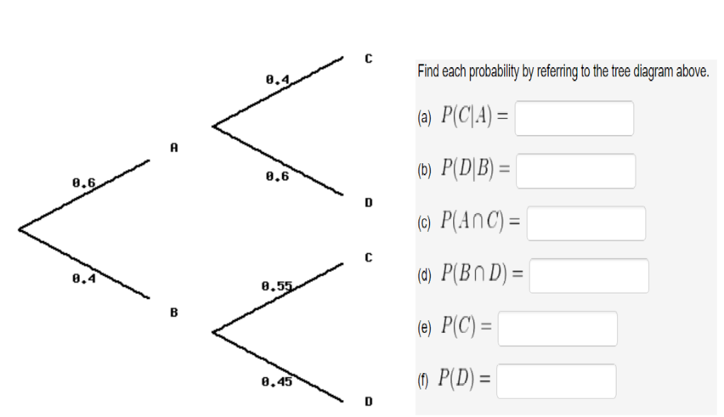This screenshot has height=417, width=724.
Task: Click the input field for P(C)
Action: (x=557, y=328)
